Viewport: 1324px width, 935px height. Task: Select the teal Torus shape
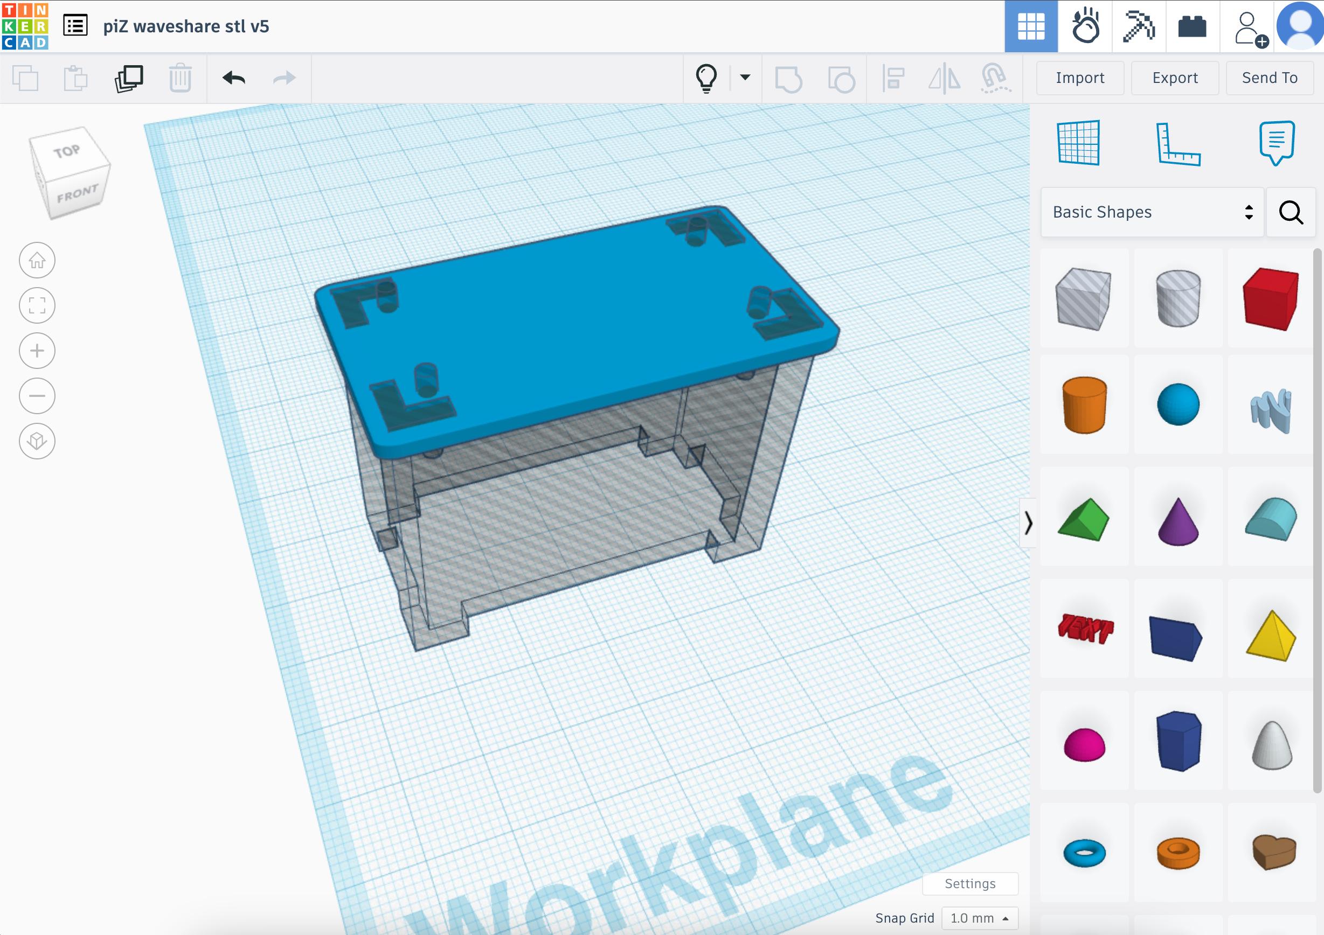tap(1084, 853)
